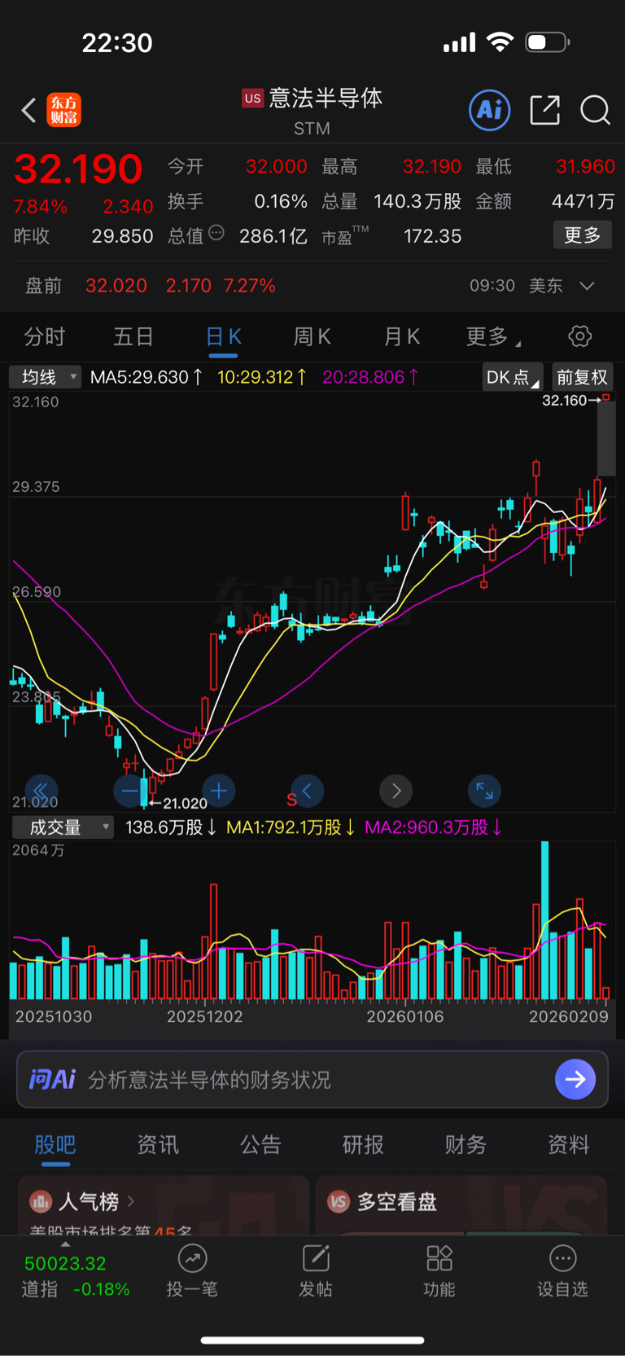
Task: Tap the back arrow icon
Action: click(28, 110)
